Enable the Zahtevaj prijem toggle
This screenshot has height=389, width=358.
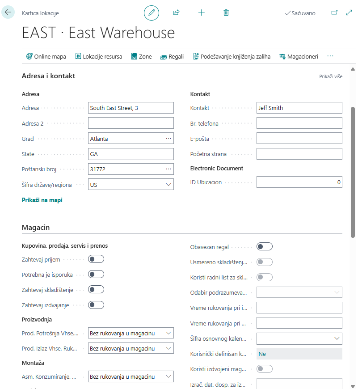96,259
